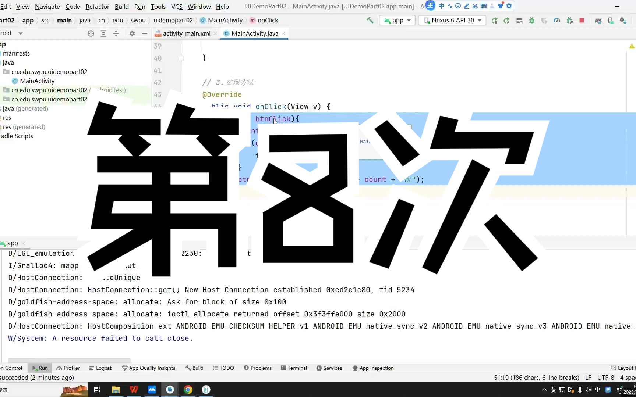The width and height of the screenshot is (636, 397).
Task: Start debugging with the Debug bug icon
Action: pos(531,20)
